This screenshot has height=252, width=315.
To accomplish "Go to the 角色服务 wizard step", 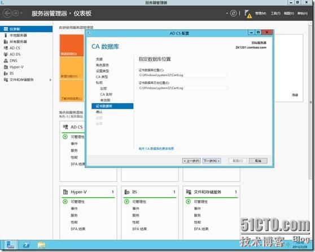I will click(x=102, y=65).
